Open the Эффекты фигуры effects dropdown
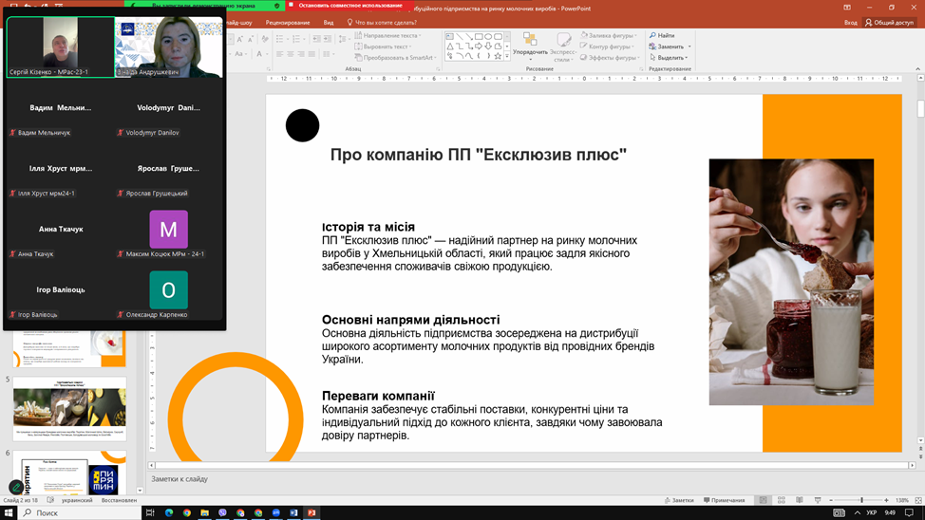Viewport: 925px width, 520px height. (x=610, y=58)
